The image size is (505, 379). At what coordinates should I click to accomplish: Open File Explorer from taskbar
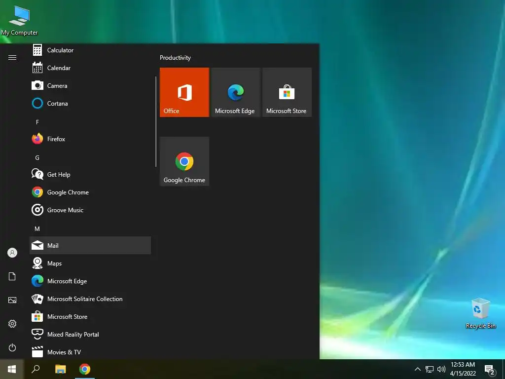point(60,369)
